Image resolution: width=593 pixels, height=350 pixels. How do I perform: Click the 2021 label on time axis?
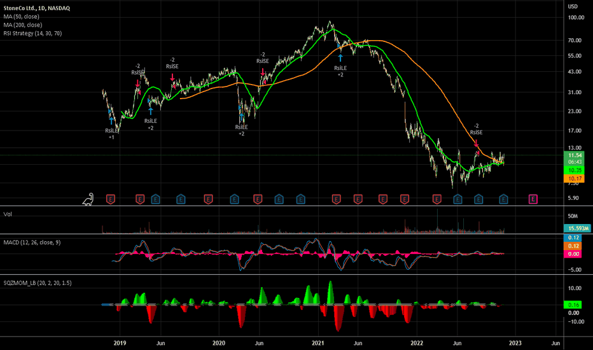(x=317, y=343)
